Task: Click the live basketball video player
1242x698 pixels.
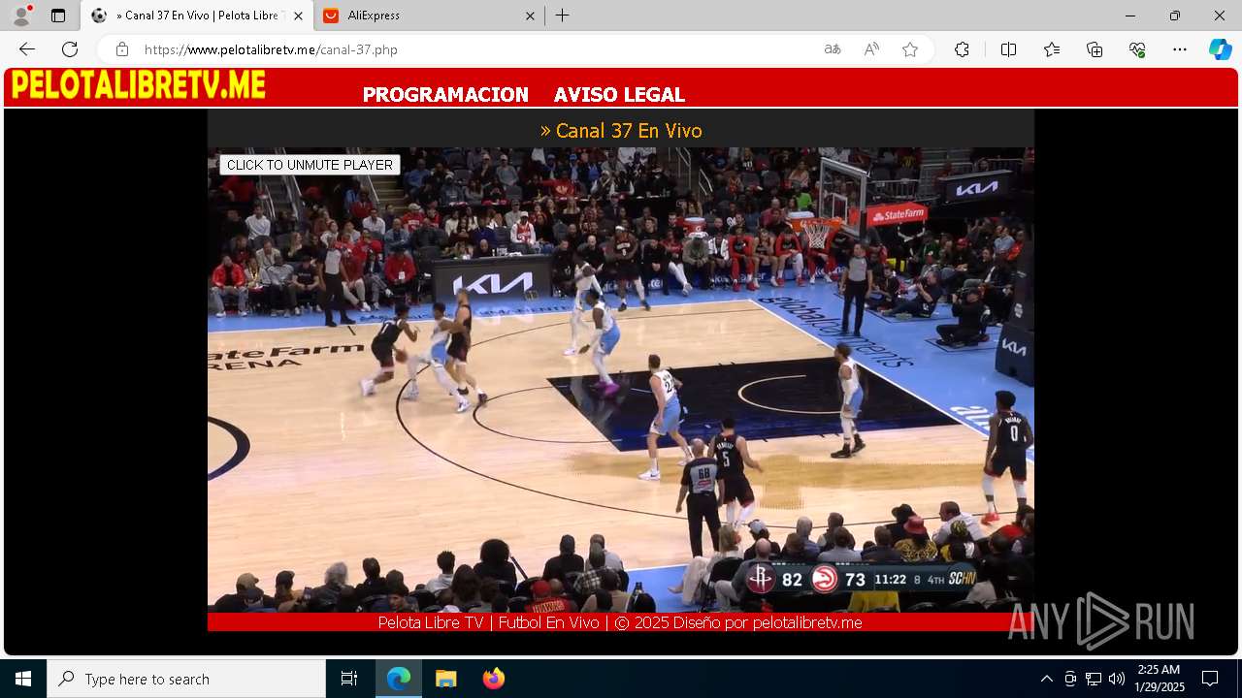Action: [x=621, y=380]
